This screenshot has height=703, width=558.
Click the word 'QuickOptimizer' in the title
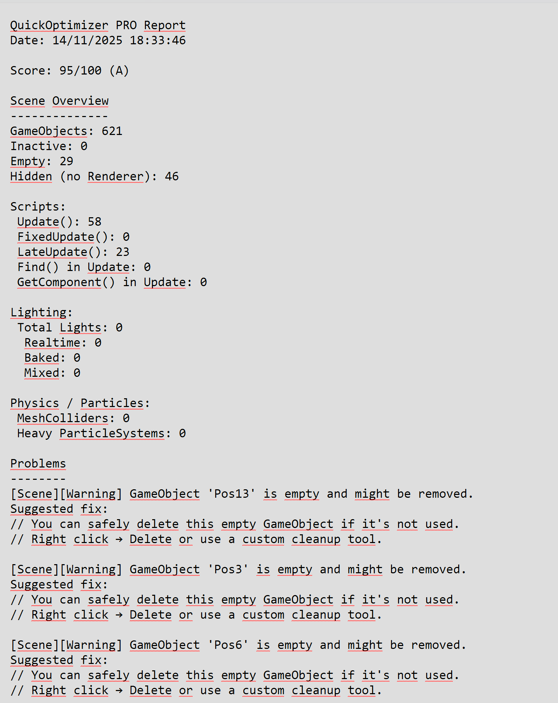coord(59,25)
